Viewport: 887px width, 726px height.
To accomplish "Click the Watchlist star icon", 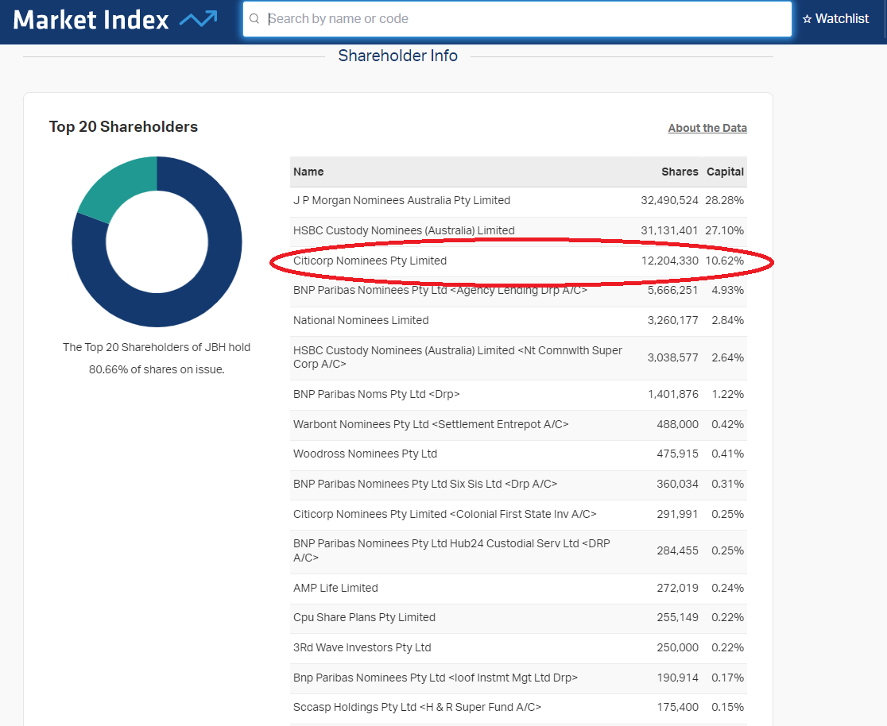I will (x=807, y=19).
